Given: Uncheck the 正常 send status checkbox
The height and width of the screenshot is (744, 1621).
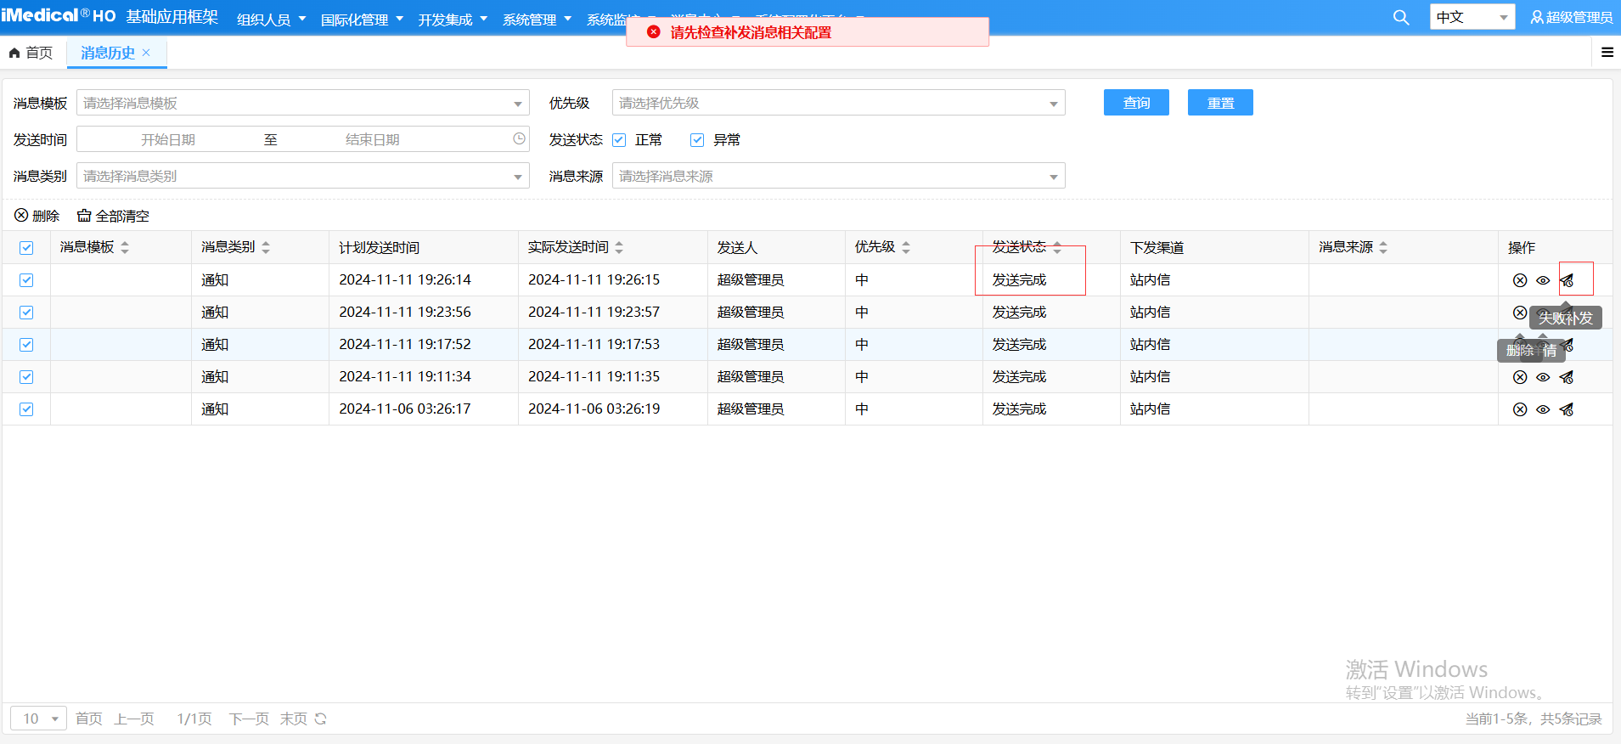Looking at the screenshot, I should 620,140.
